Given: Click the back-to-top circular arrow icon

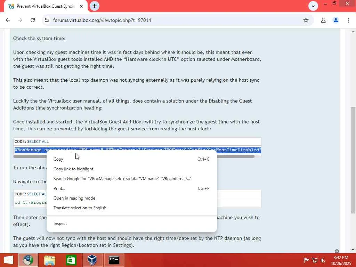Looking at the screenshot, I should pyautogui.click(x=337, y=251).
